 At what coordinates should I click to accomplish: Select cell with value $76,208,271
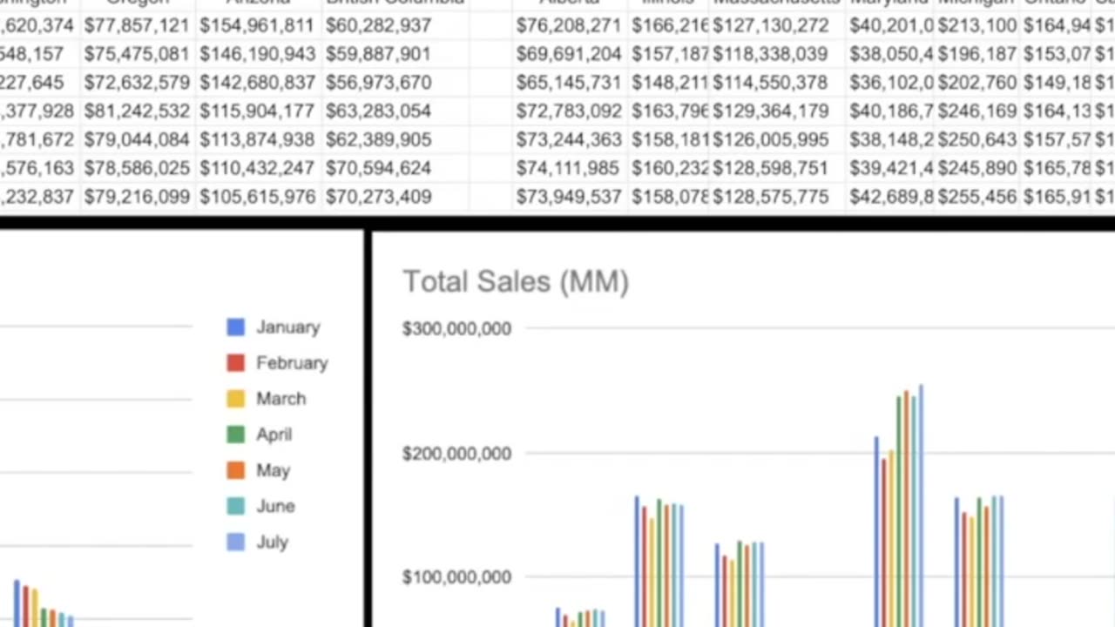[x=569, y=25]
